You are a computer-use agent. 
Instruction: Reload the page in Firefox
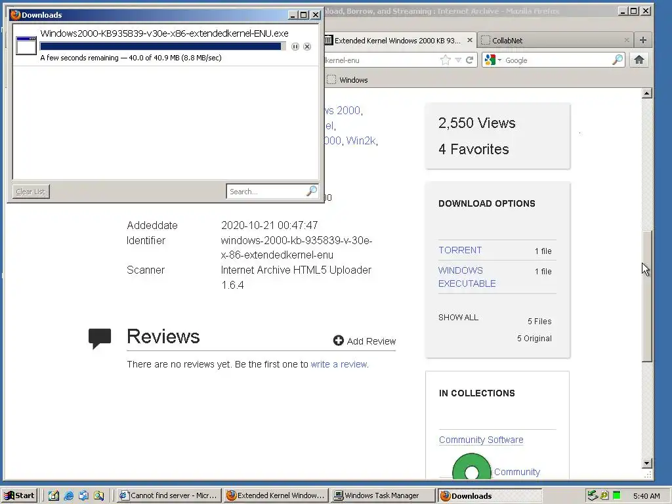(x=470, y=60)
